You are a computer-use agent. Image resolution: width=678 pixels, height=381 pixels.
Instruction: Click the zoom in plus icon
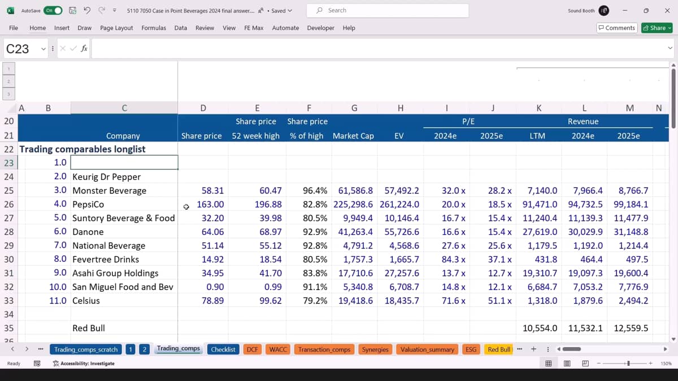651,364
